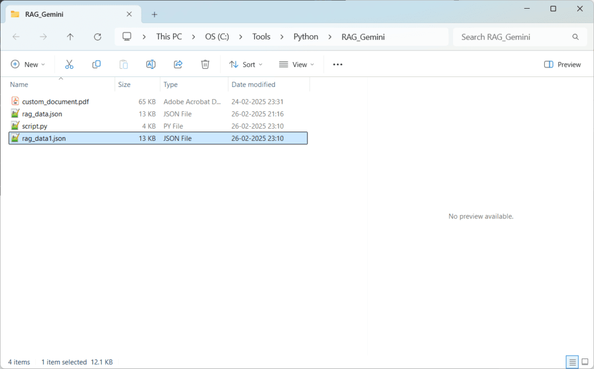Navigate to Tools breadcrumb

coord(262,36)
